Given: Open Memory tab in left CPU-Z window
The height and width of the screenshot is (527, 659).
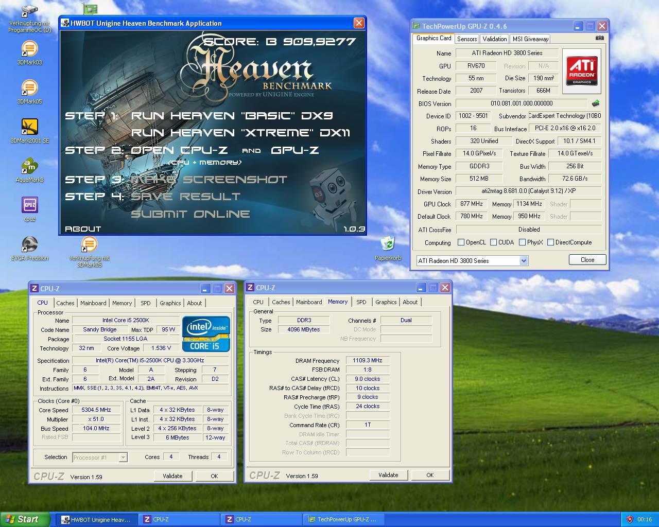Looking at the screenshot, I should pos(122,303).
